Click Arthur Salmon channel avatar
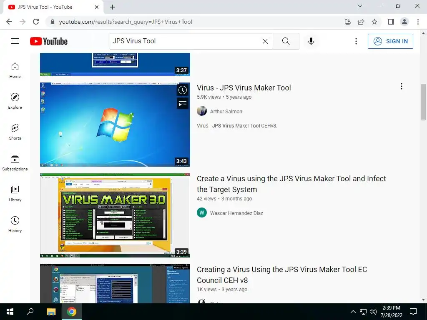The image size is (427, 320). point(202,111)
